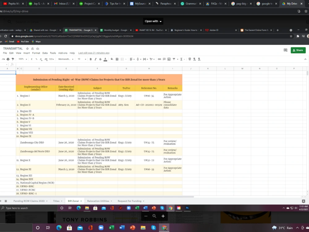Screen dimensions: 309x232
Task: Toggle italic formatting
Action: tap(95, 59)
